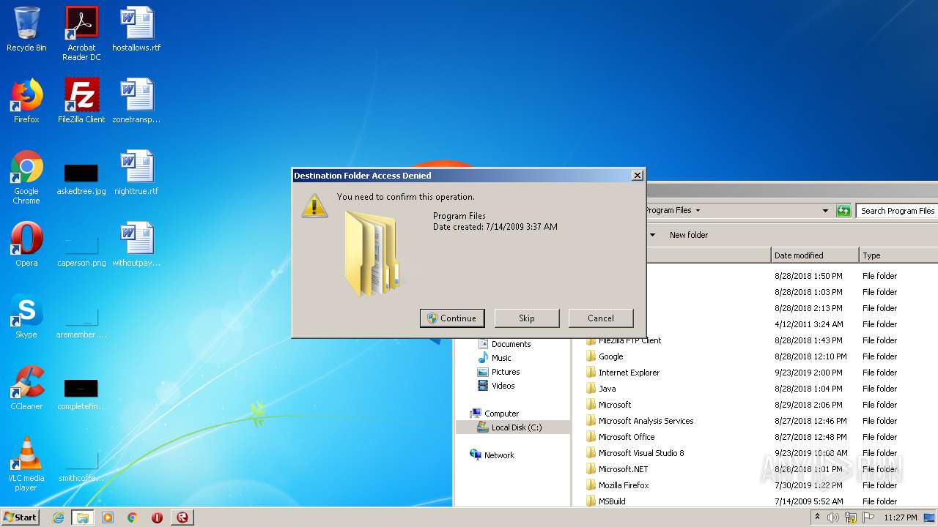Launch Chrome from the taskbar
Viewport: 938px width, 527px height.
pyautogui.click(x=132, y=517)
